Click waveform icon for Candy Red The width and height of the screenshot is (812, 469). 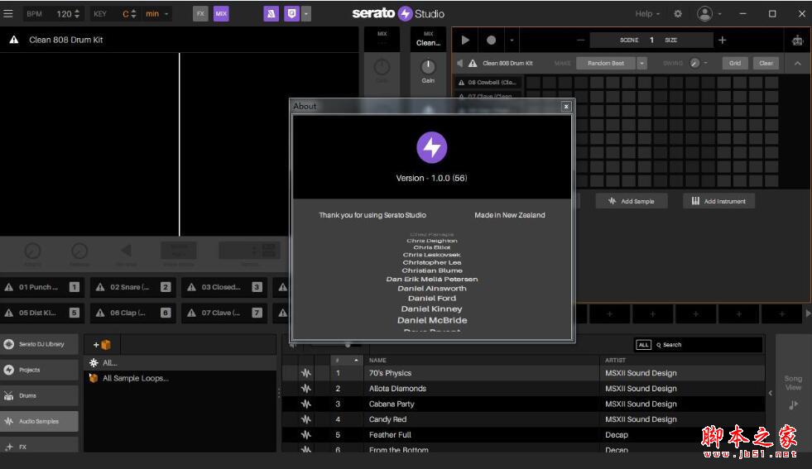(x=306, y=420)
